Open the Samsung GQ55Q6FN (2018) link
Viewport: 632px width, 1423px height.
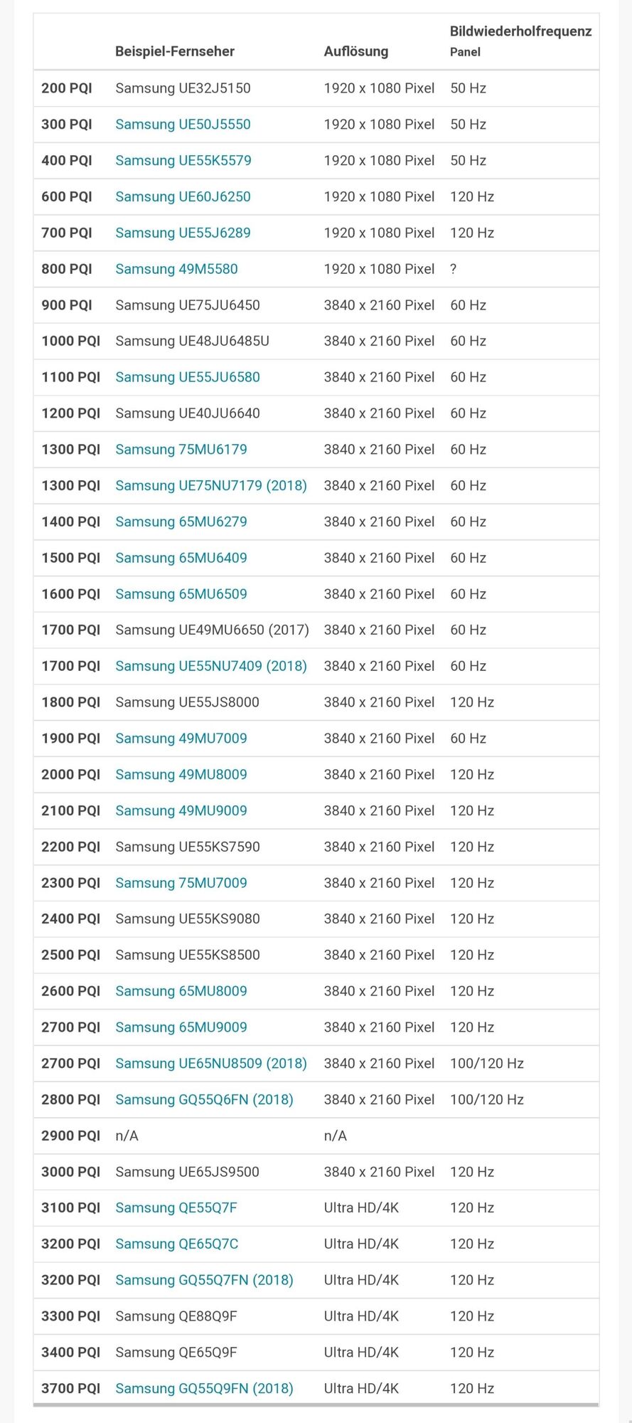[204, 1099]
